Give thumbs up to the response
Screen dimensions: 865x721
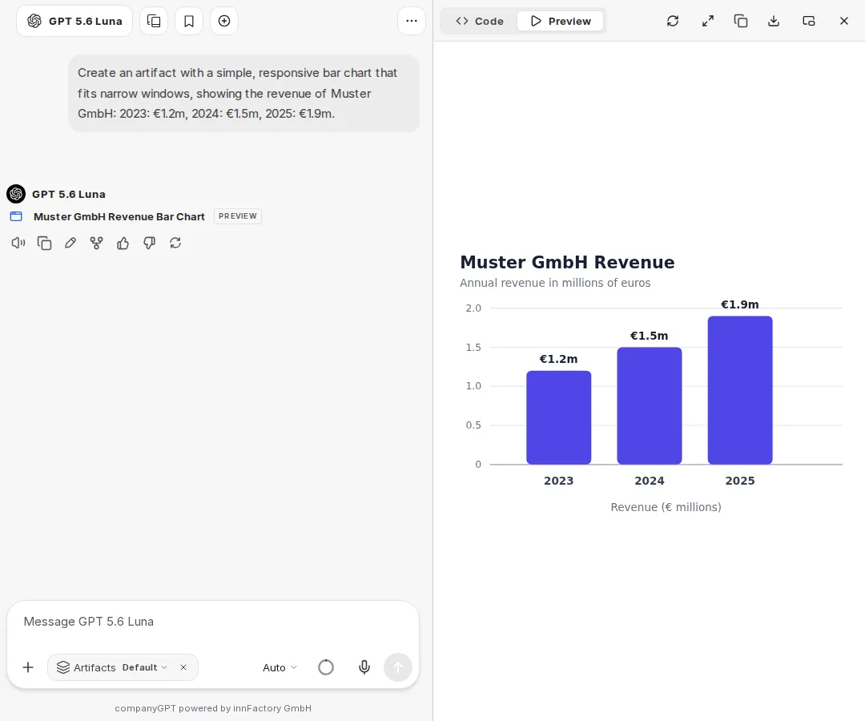point(123,243)
